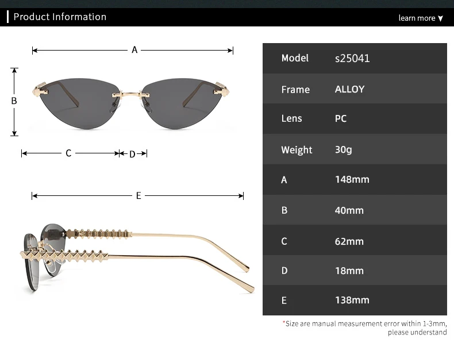Select model number s25041
Viewport: 454px width, 343px height.
[352, 58]
